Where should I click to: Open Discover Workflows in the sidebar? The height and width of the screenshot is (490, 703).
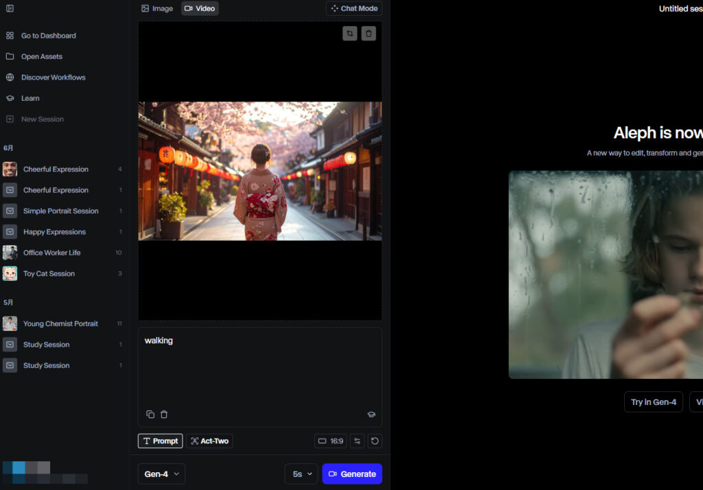pos(53,78)
